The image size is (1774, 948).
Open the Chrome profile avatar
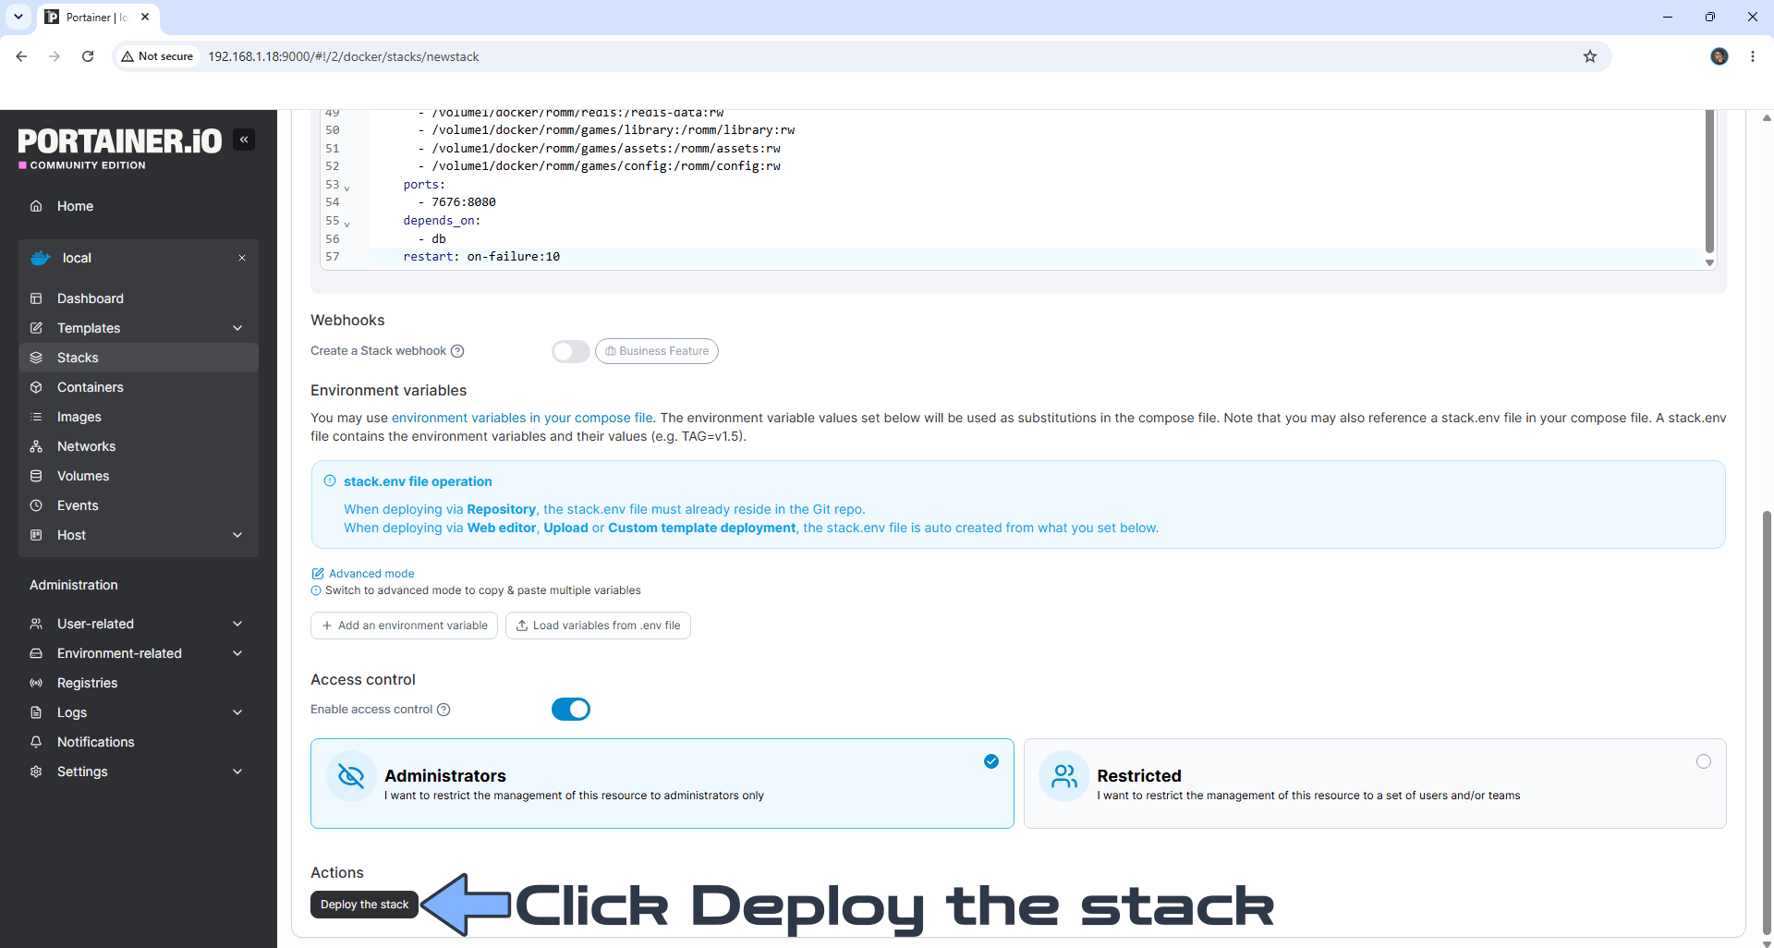[1719, 56]
